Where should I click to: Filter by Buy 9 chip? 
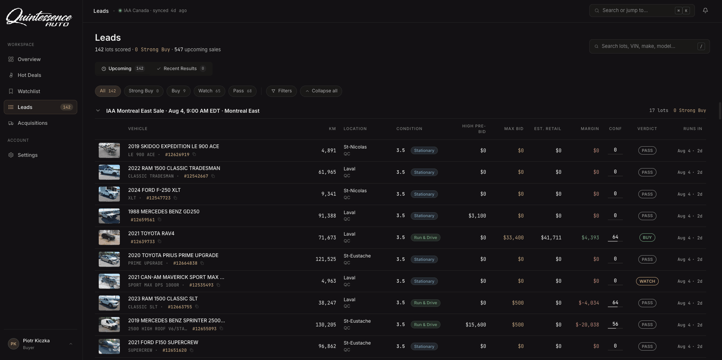[179, 91]
